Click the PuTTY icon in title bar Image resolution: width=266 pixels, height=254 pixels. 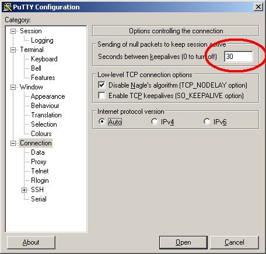point(8,7)
